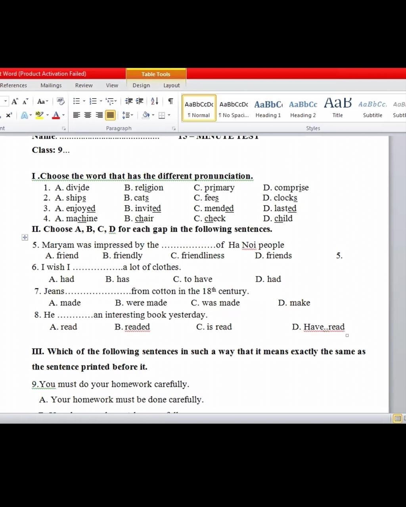Switch to the View tab
Screen dimensions: 406x507
pyautogui.click(x=112, y=86)
